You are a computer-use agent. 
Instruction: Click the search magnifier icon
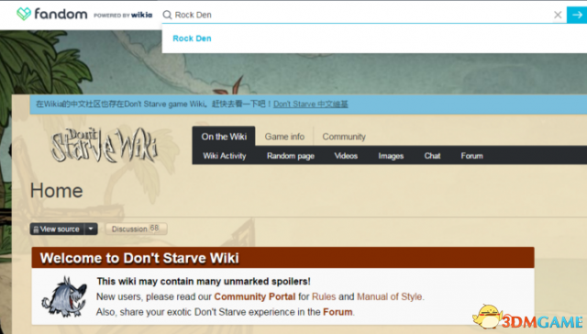(x=167, y=15)
